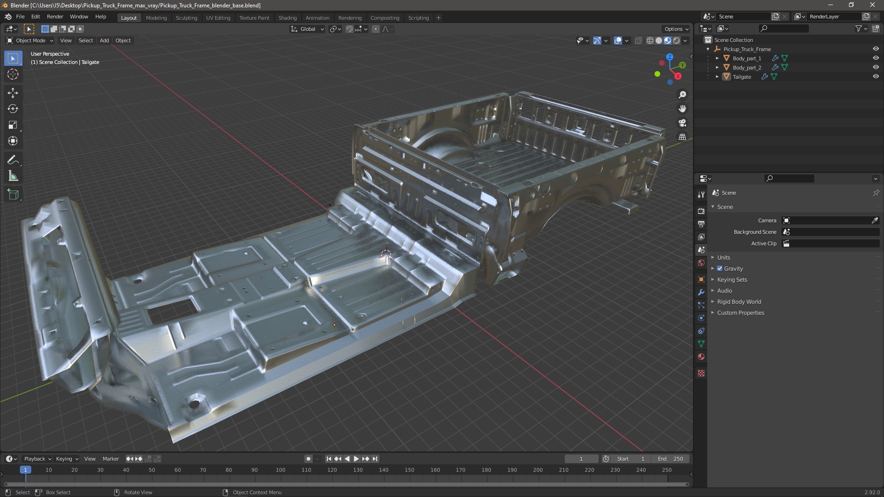Select the Move tool in toolbar

click(x=13, y=92)
